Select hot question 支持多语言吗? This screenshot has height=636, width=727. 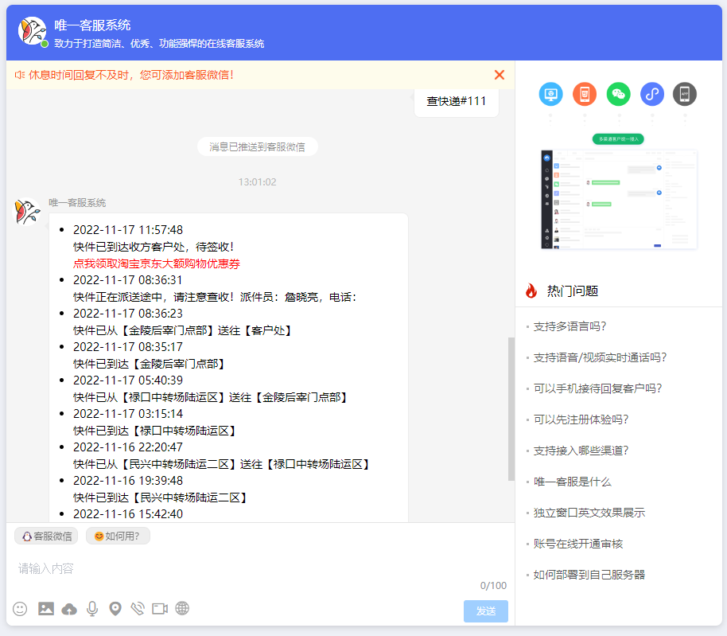pos(570,326)
